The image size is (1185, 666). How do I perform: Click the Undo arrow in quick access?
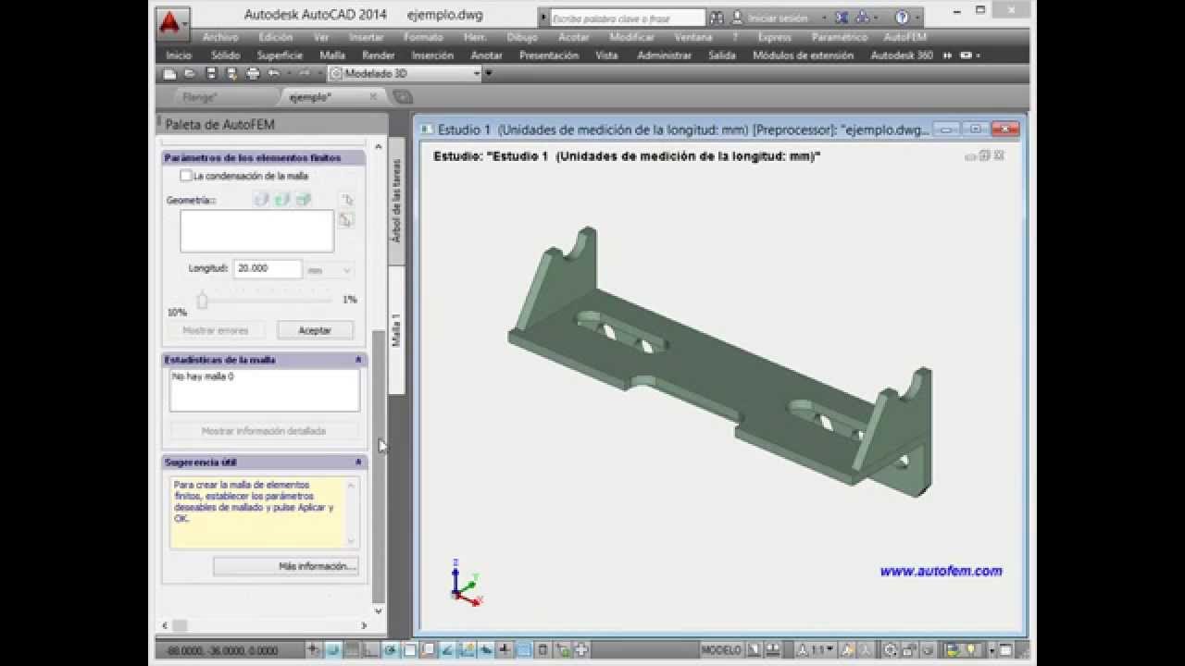[273, 74]
